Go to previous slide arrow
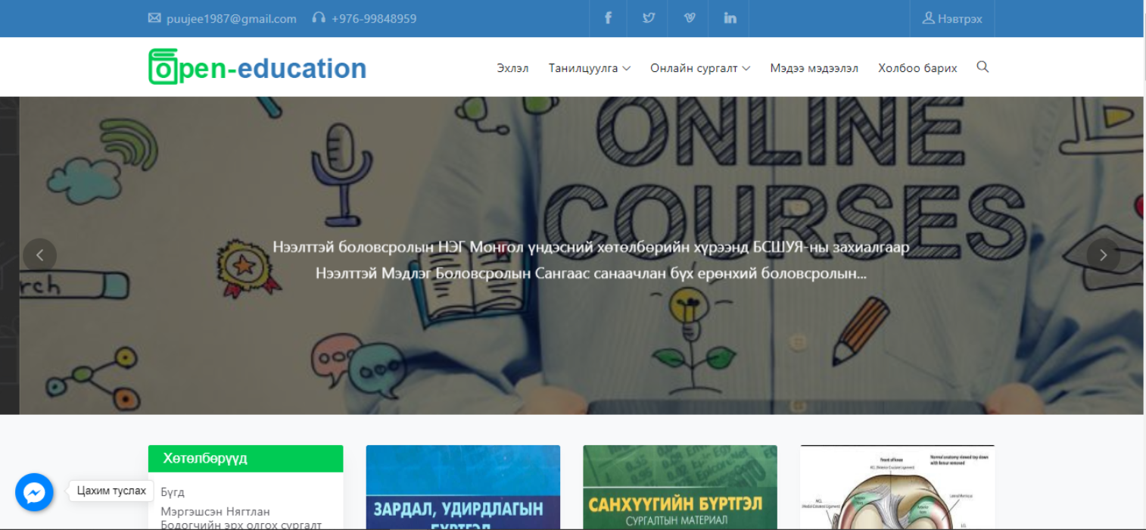This screenshot has height=530, width=1146. click(40, 255)
